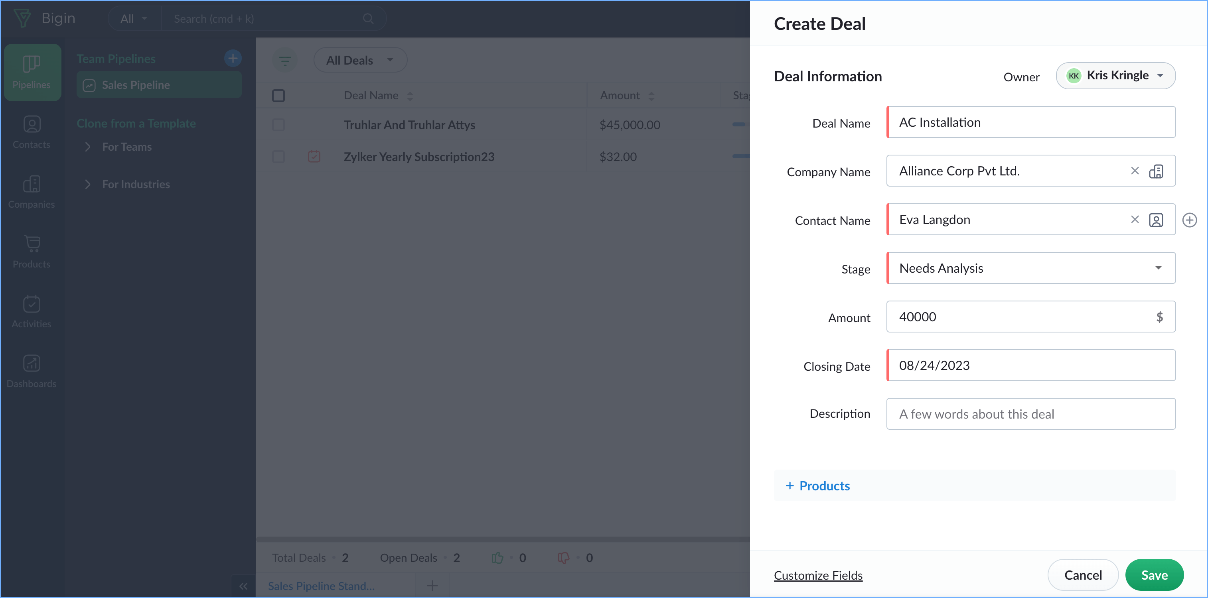The height and width of the screenshot is (598, 1208).
Task: Click the Closing Date input field
Action: [x=1031, y=365]
